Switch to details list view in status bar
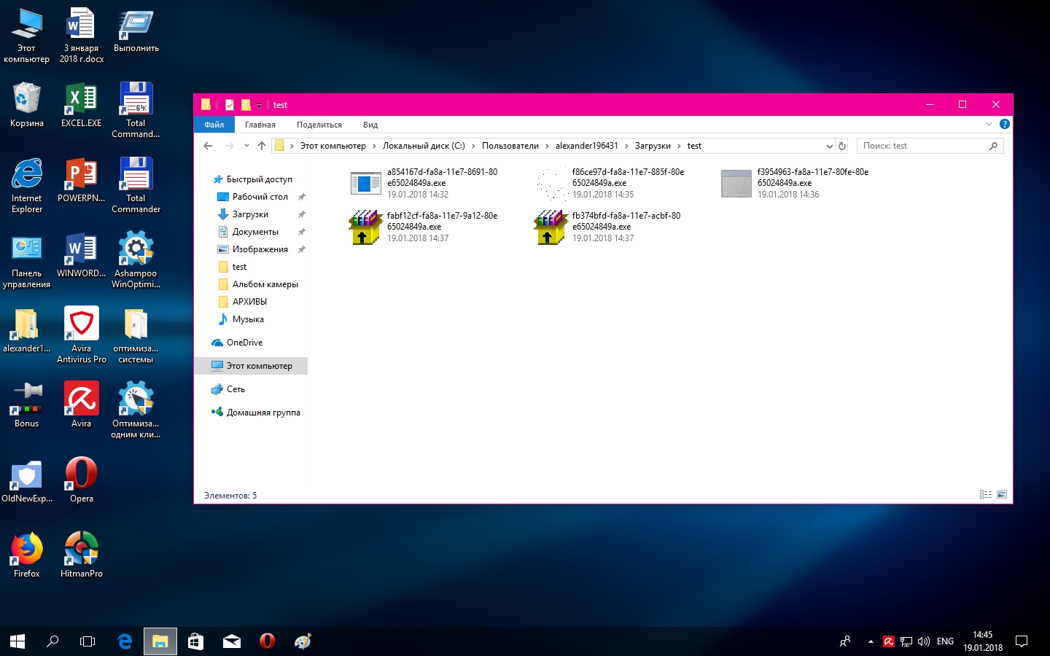Screen dimensions: 1050x656 coord(986,495)
